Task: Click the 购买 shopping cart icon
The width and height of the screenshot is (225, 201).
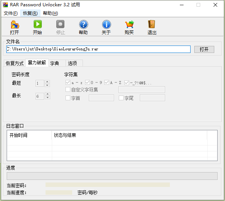Action: point(129,24)
